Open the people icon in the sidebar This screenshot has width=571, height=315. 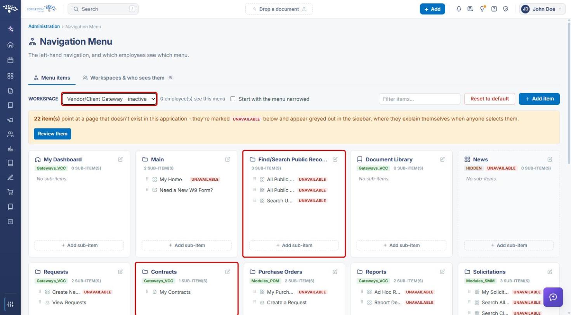[x=10, y=134]
